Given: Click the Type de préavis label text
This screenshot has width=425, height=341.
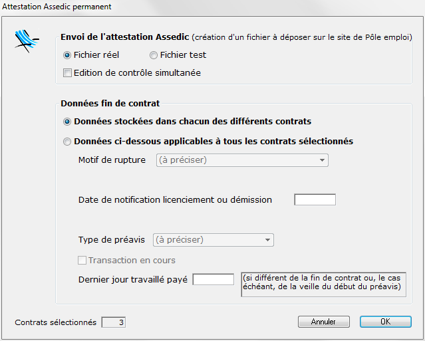Looking at the screenshot, I should click(111, 240).
